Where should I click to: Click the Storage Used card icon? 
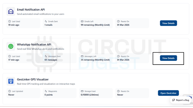[82, 91]
